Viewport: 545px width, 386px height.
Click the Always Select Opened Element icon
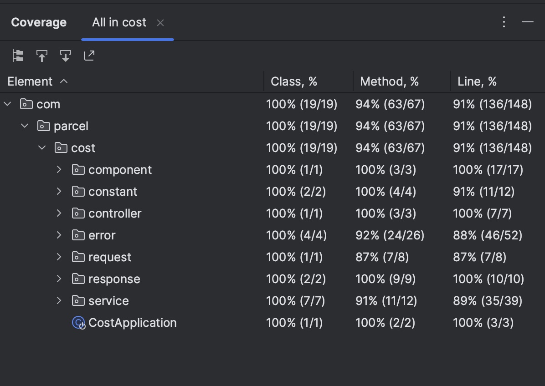coord(66,56)
